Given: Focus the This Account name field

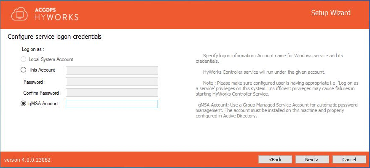Looking at the screenshot, I should pyautogui.click(x=112, y=70).
